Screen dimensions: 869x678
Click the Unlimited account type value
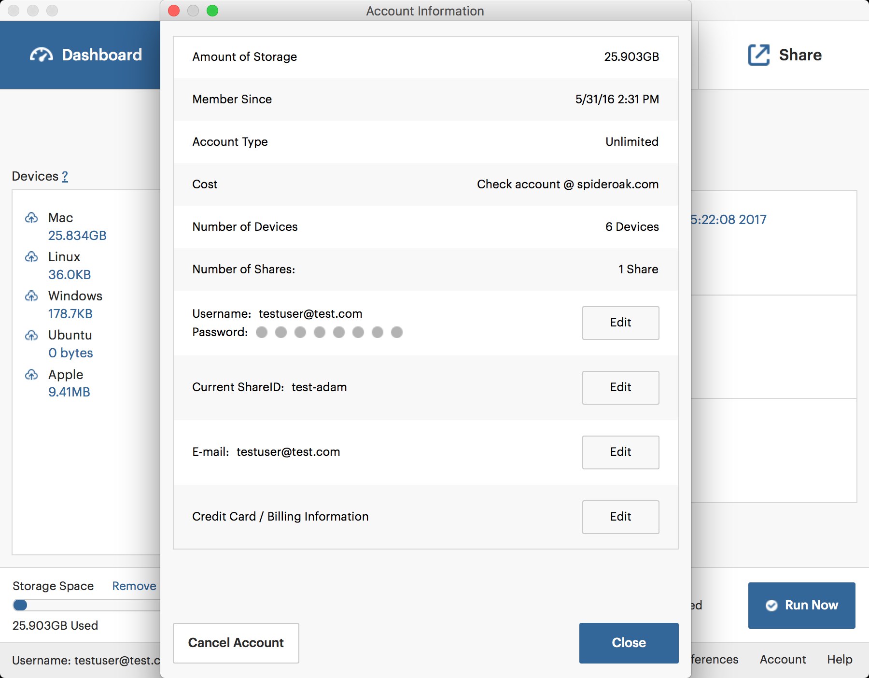pos(632,142)
